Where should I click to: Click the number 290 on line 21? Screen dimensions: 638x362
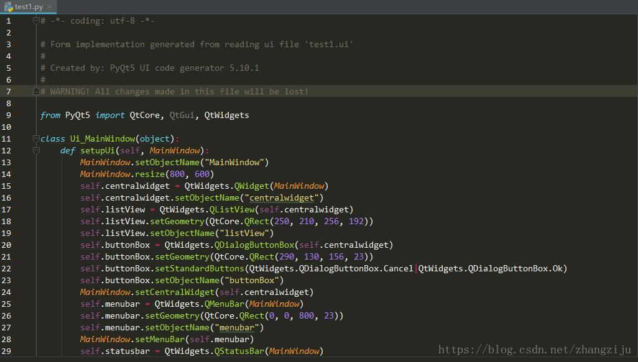tap(287, 257)
